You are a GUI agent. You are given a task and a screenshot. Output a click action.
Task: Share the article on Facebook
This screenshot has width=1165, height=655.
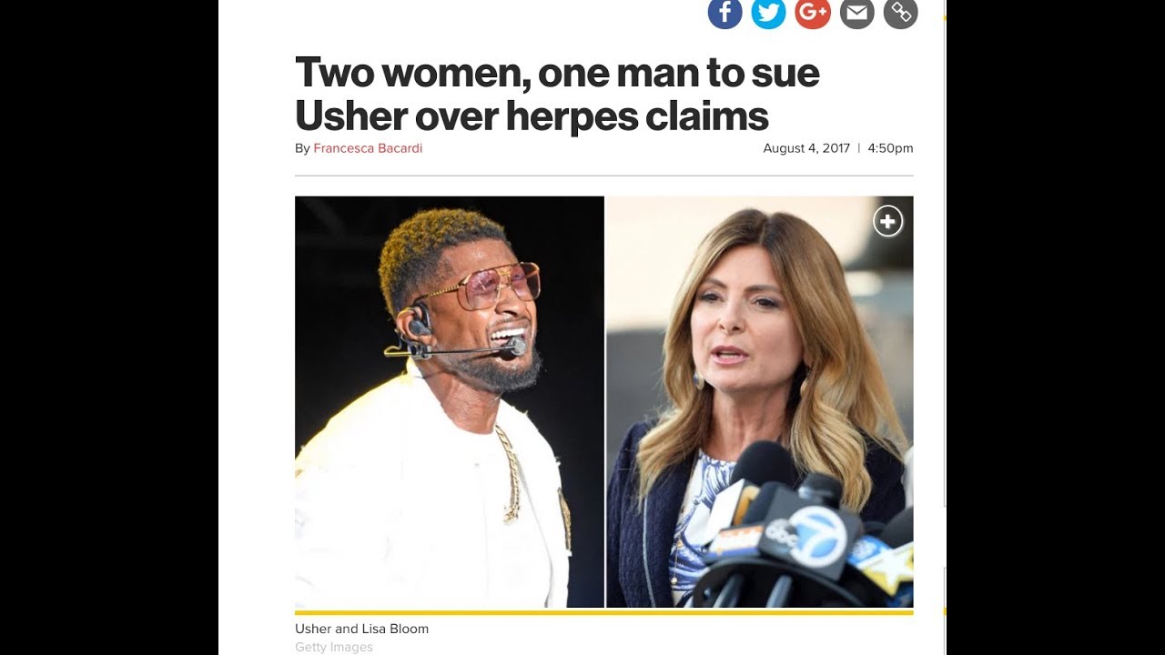[724, 13]
